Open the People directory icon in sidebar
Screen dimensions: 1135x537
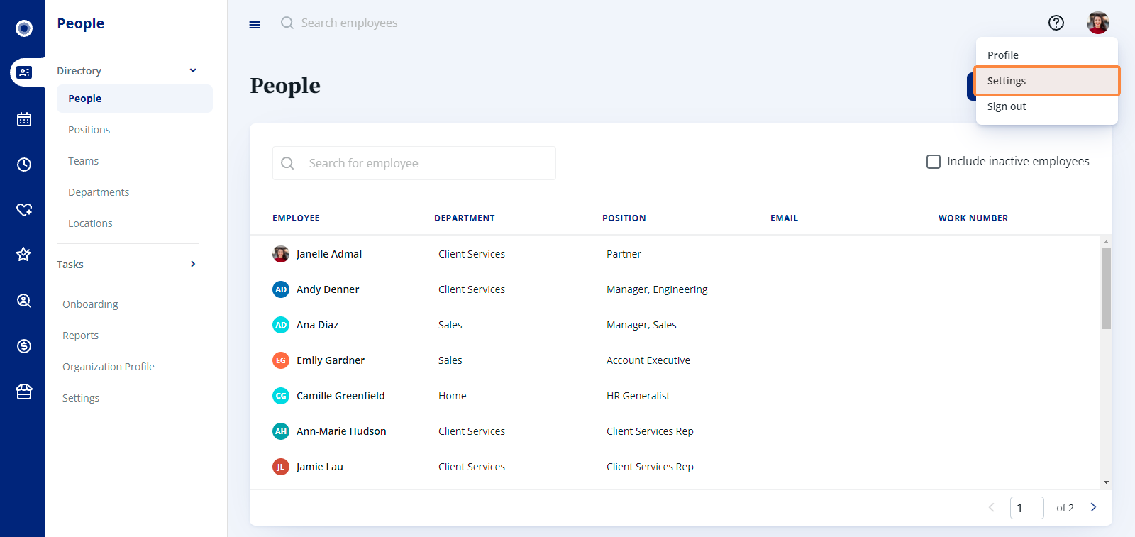(24, 72)
